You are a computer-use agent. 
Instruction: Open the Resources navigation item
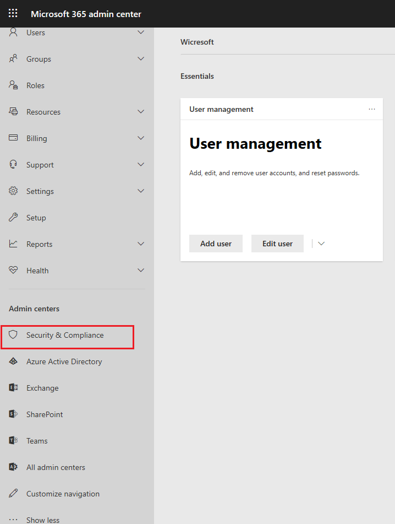[76, 112]
